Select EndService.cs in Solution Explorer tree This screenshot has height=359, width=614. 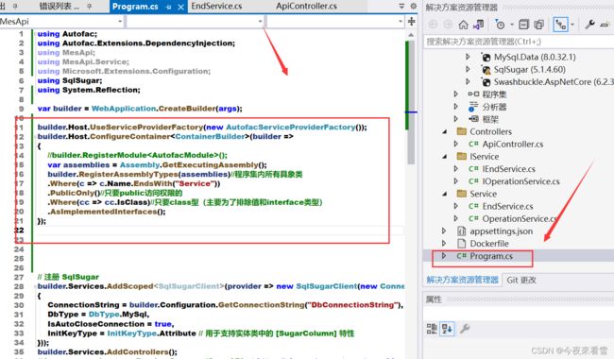pos(507,206)
